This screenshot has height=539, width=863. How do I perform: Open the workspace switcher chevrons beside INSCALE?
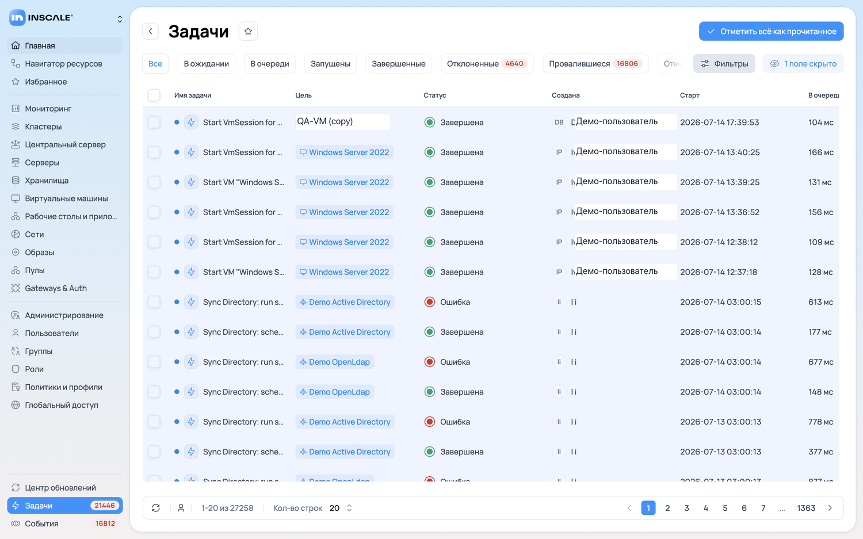(x=120, y=19)
